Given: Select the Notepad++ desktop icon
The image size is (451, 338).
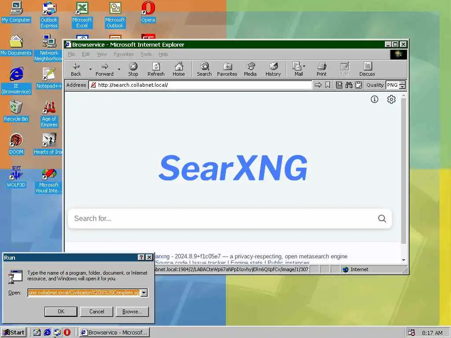Looking at the screenshot, I should [49, 78].
